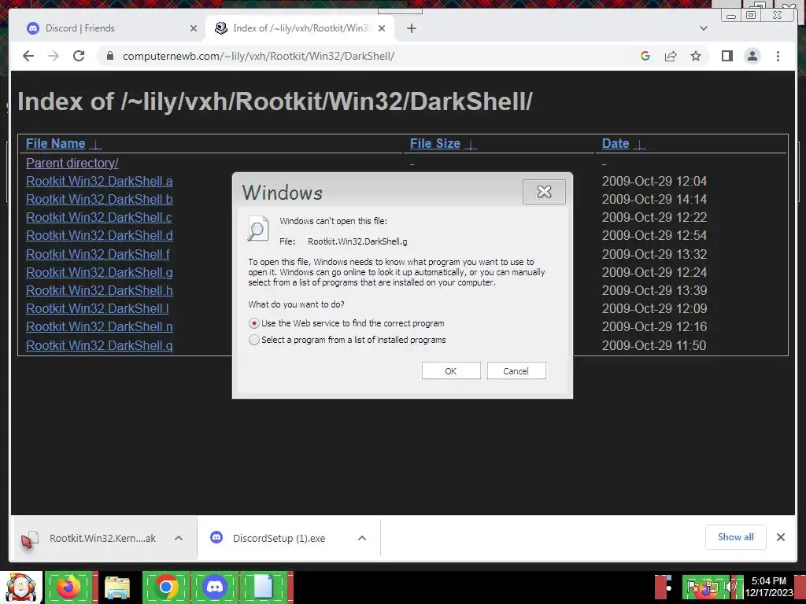Close the Index of DarkShell tab
This screenshot has height=604, width=806.
coord(382,28)
